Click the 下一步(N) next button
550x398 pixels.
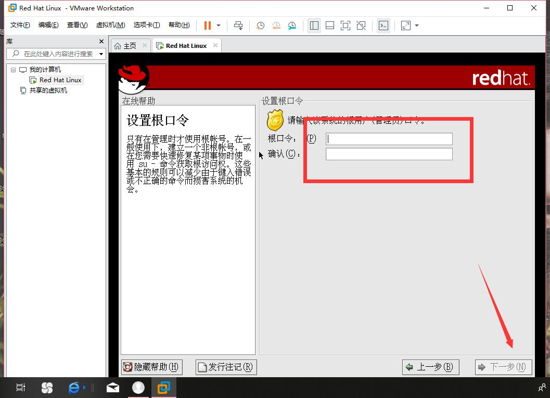coord(503,367)
